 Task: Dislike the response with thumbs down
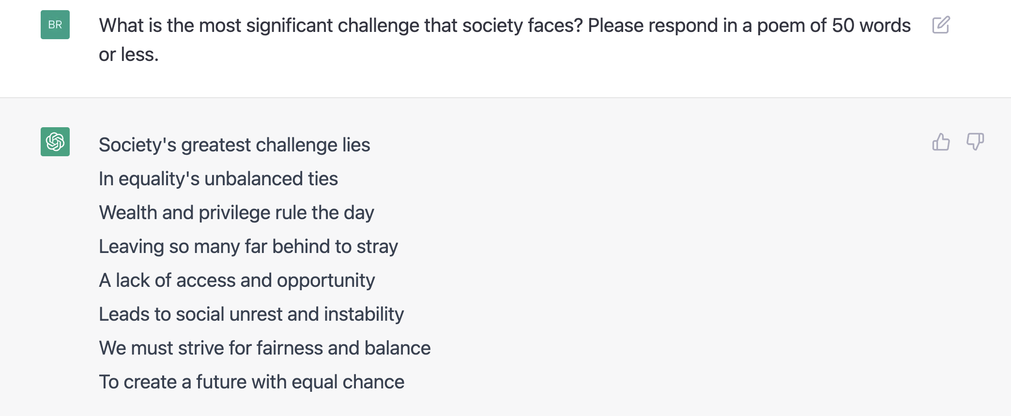975,142
